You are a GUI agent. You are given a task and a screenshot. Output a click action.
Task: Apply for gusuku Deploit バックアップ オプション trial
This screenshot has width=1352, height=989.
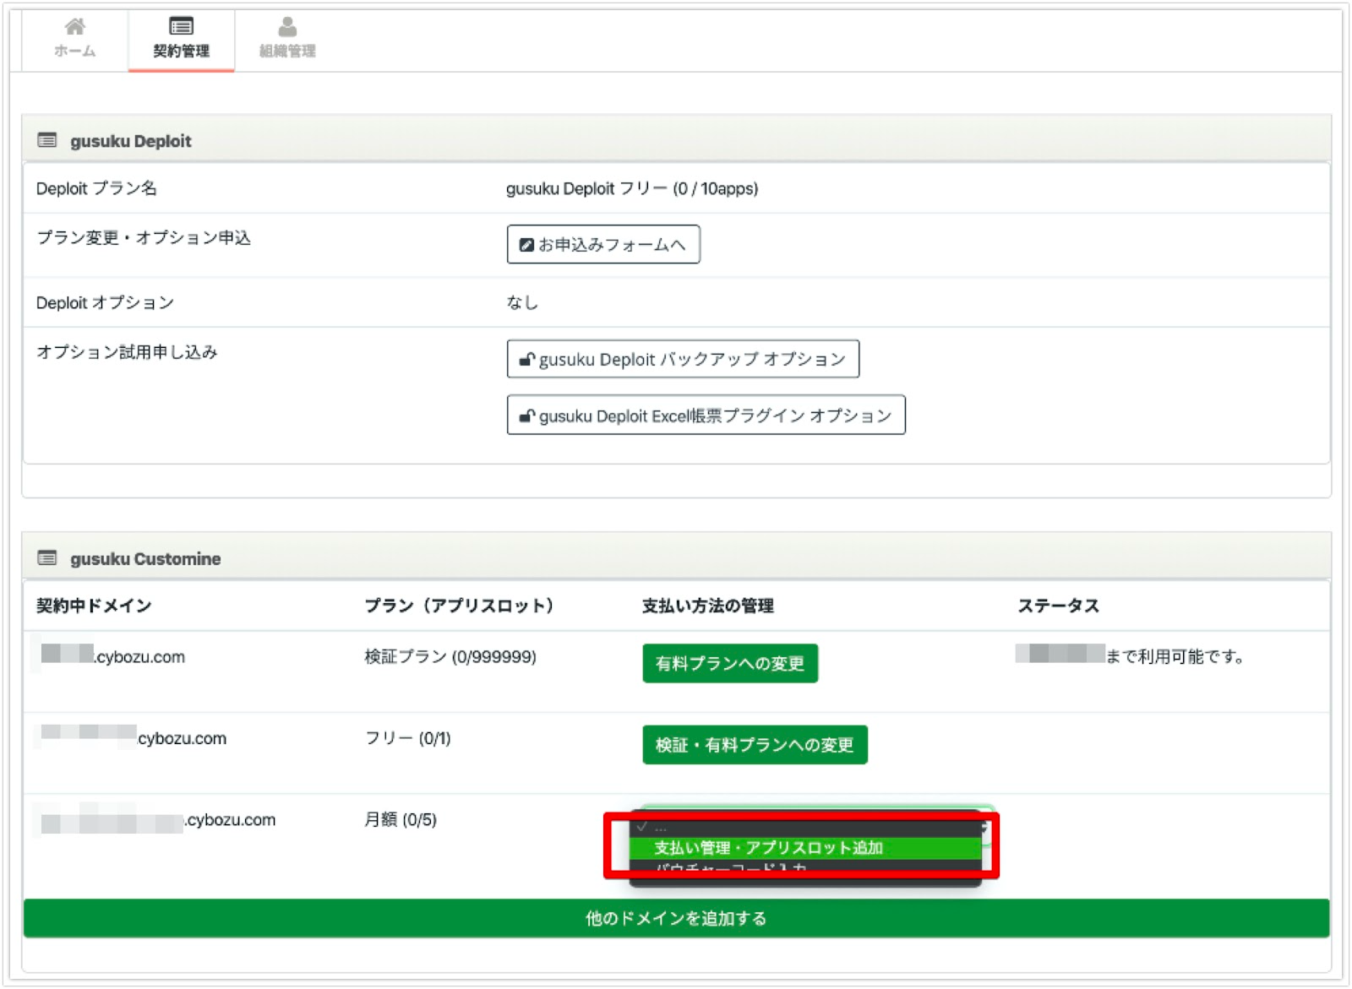(683, 359)
